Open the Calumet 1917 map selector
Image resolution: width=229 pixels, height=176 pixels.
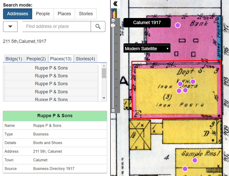pyautogui.click(x=147, y=23)
